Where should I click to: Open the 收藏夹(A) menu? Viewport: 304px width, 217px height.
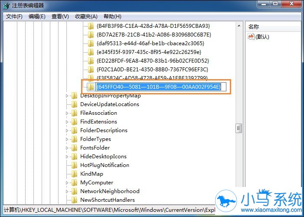pos(86,17)
